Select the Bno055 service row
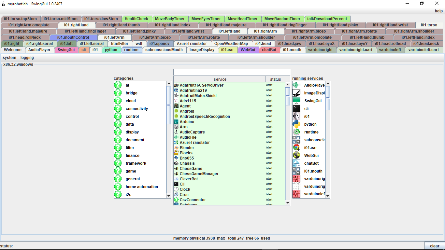Viewport: 445px width, 250px height. tap(229, 158)
